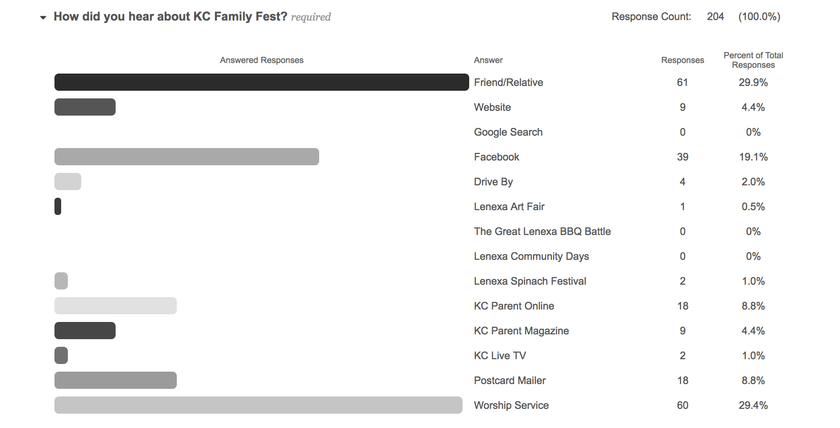
Task: Select the KC Parent Online bar
Action: [x=116, y=306]
